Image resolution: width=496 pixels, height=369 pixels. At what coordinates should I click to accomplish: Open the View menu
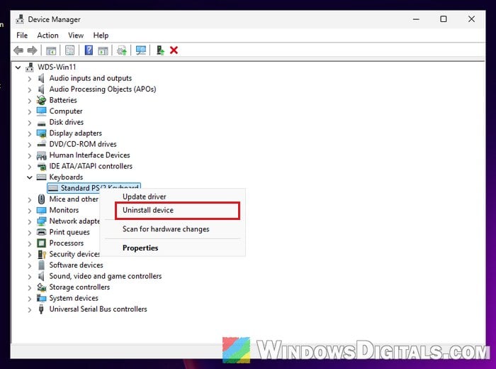tap(76, 35)
